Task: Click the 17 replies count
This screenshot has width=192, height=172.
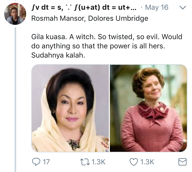Action: tap(46, 162)
